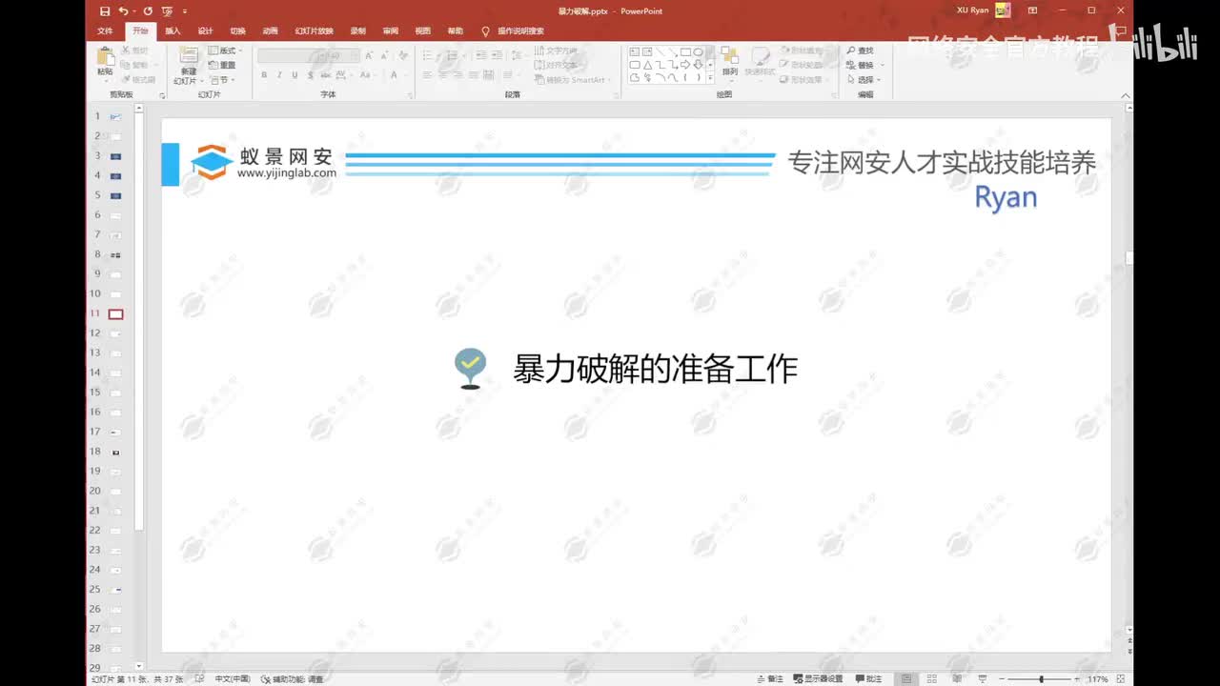Select the oval shape
Image resolution: width=1220 pixels, height=686 pixels.
click(x=698, y=51)
